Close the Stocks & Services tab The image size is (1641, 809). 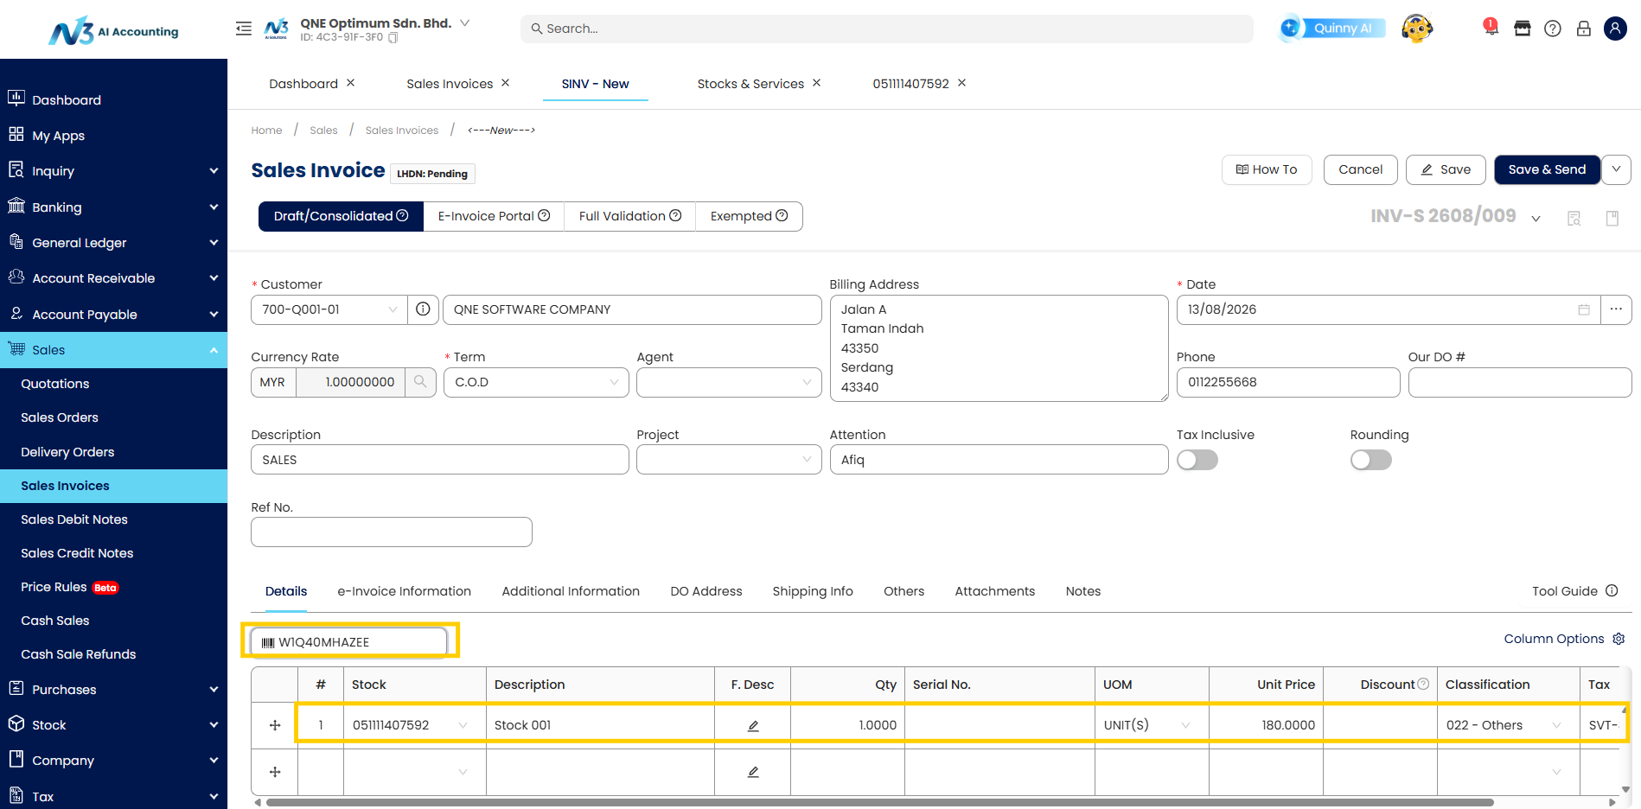tap(816, 83)
